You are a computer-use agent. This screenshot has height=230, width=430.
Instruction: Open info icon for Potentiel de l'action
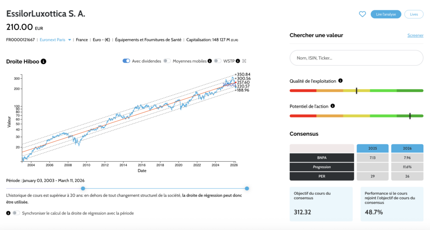coord(333,106)
